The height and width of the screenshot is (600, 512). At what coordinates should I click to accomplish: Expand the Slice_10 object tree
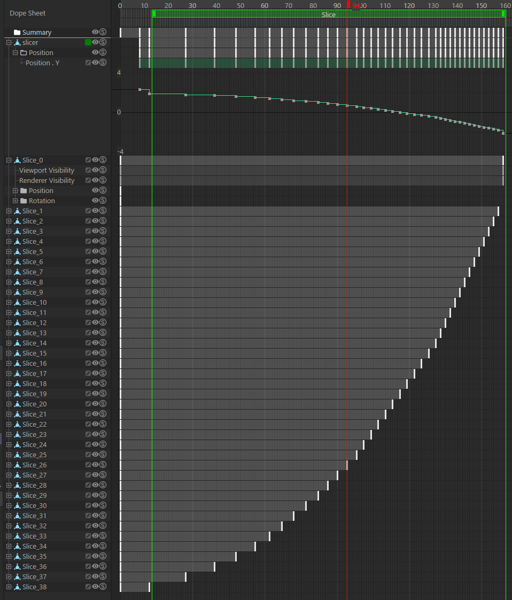[9, 302]
